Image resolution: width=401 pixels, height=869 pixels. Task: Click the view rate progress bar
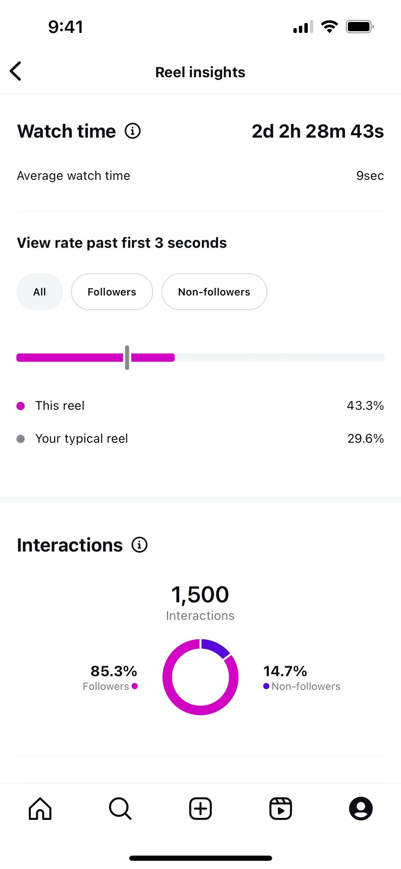[200, 358]
